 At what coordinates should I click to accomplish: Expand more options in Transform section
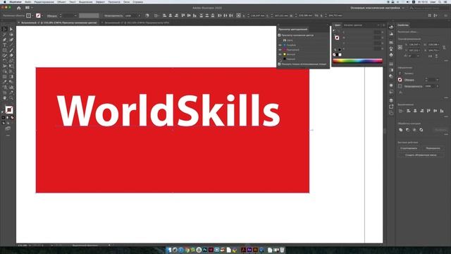click(x=446, y=61)
